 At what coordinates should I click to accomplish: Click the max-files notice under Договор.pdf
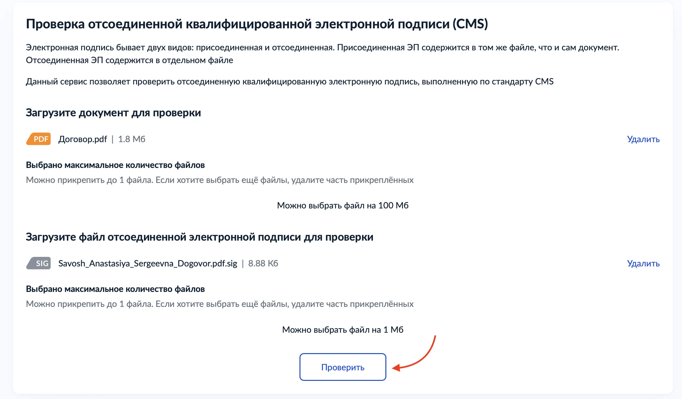(x=115, y=165)
